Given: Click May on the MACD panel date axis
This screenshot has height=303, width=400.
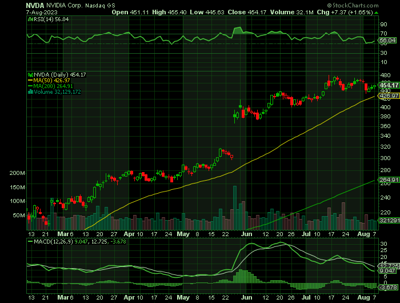Looking at the screenshot, I should coord(183,298).
